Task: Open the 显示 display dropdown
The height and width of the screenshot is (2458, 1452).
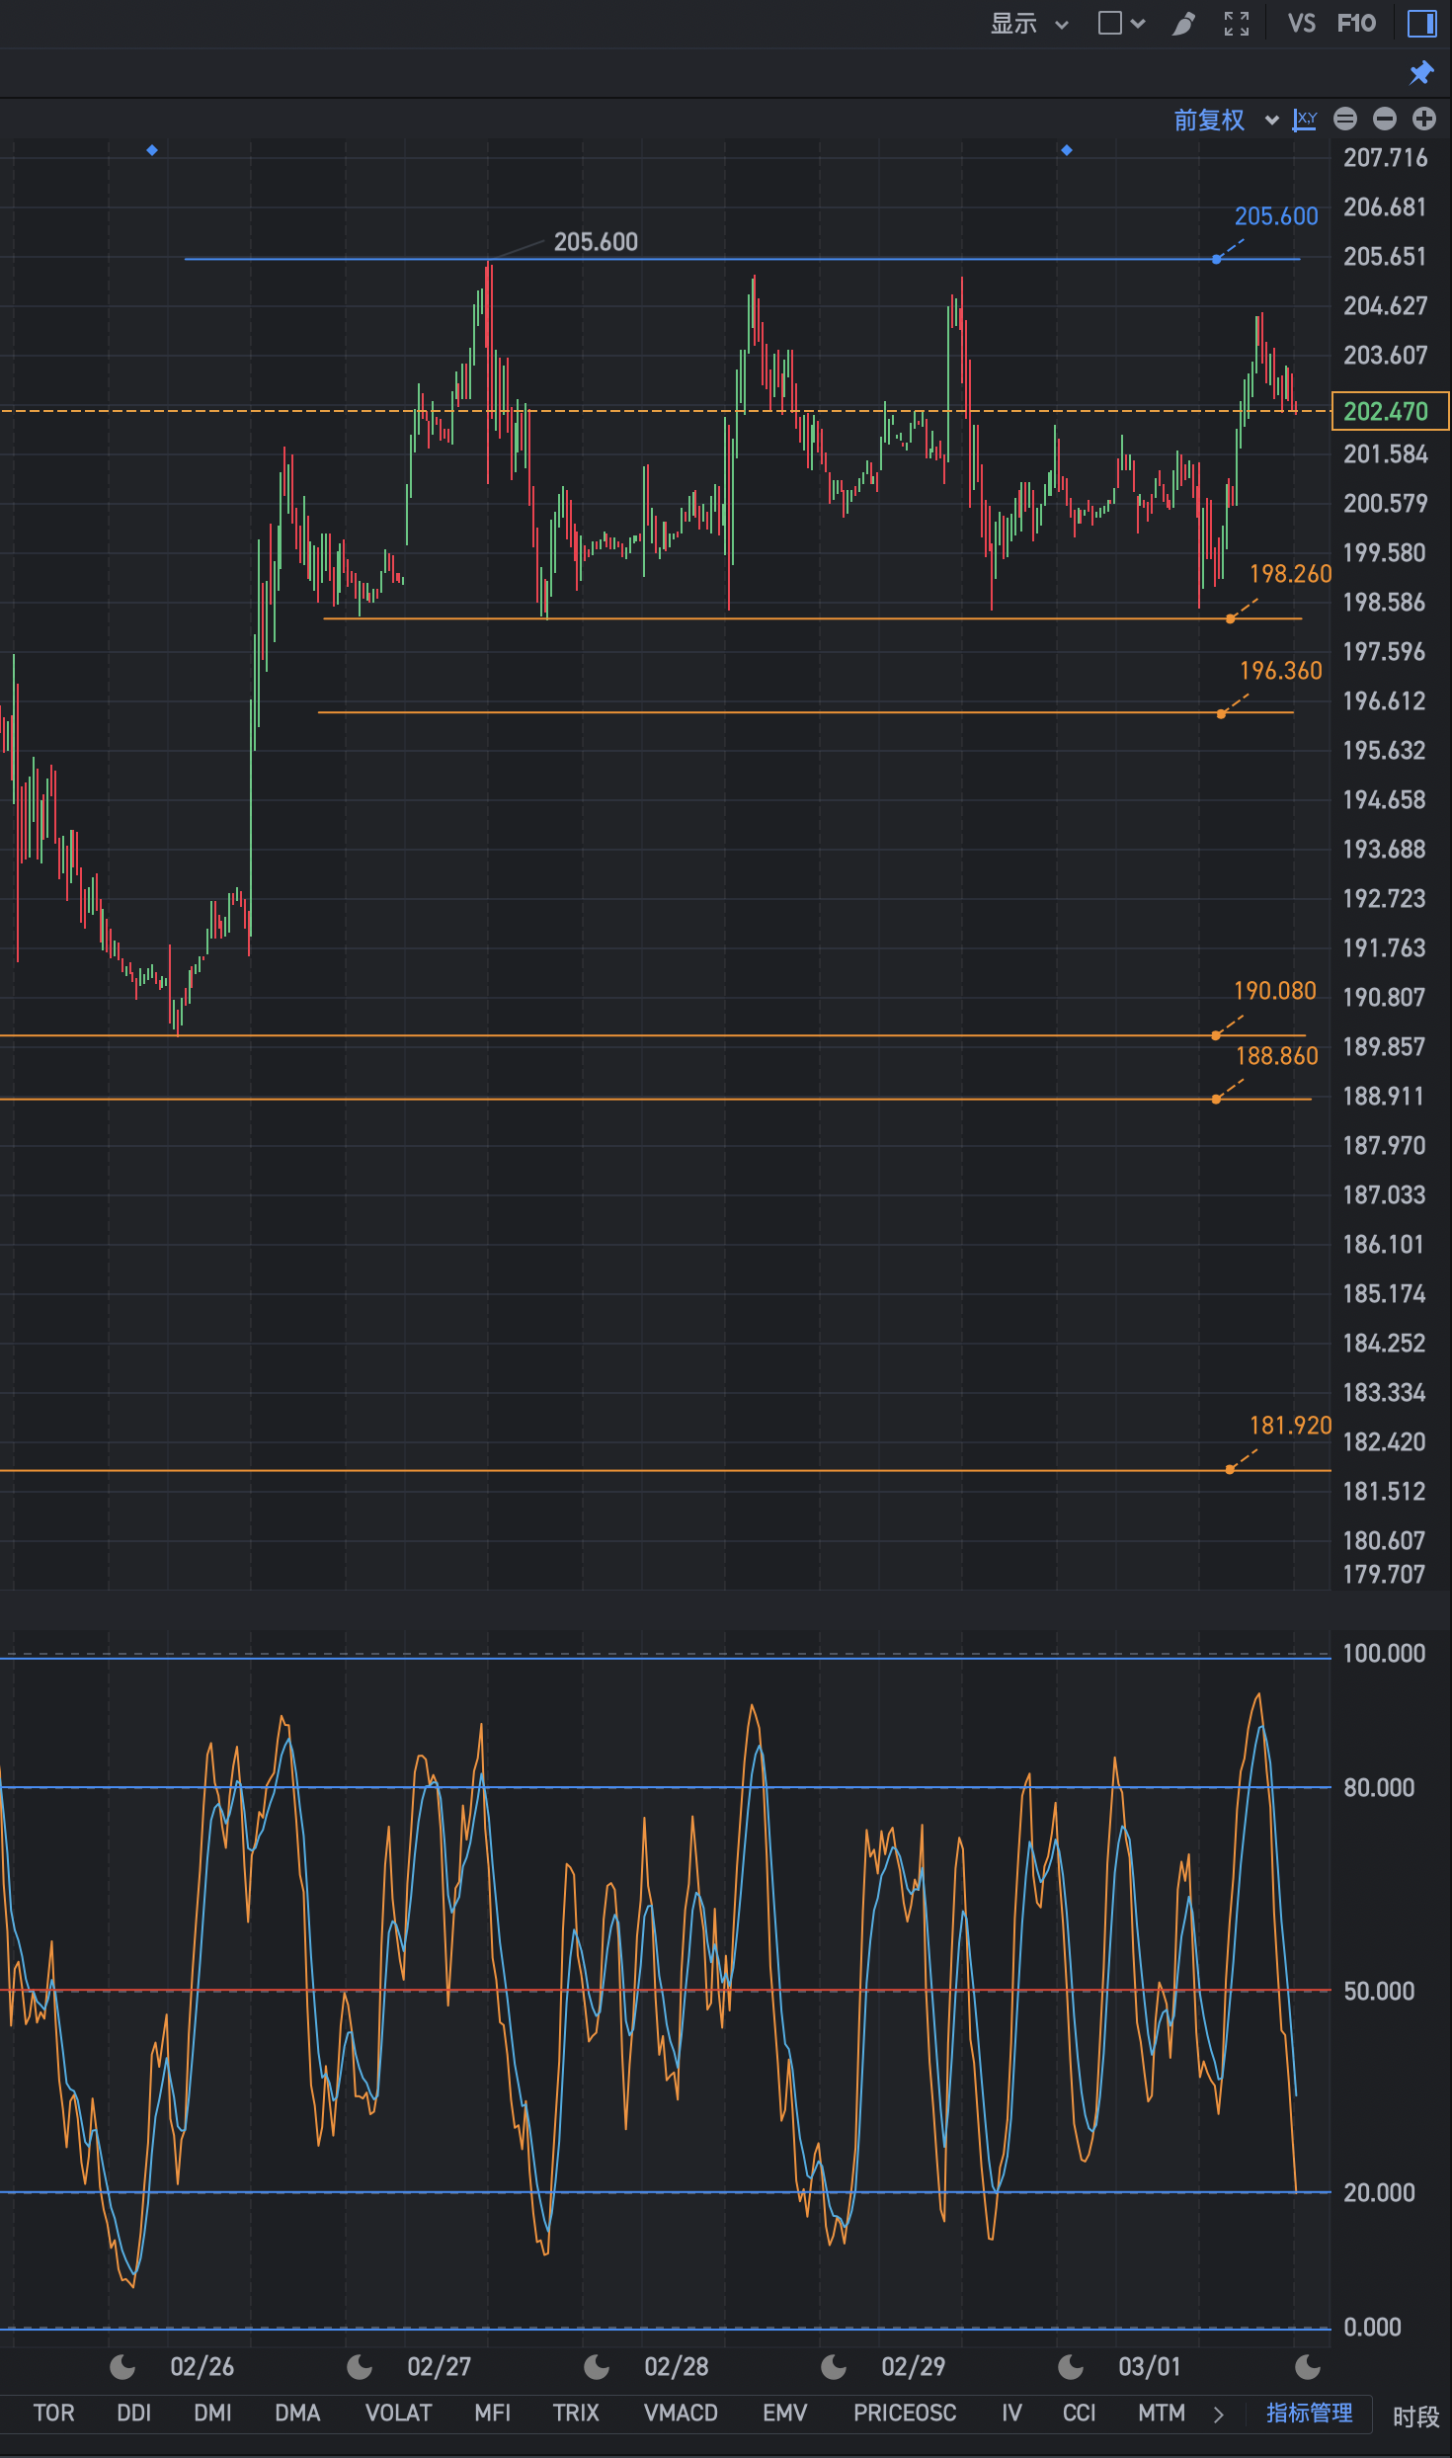Action: [x=1029, y=24]
